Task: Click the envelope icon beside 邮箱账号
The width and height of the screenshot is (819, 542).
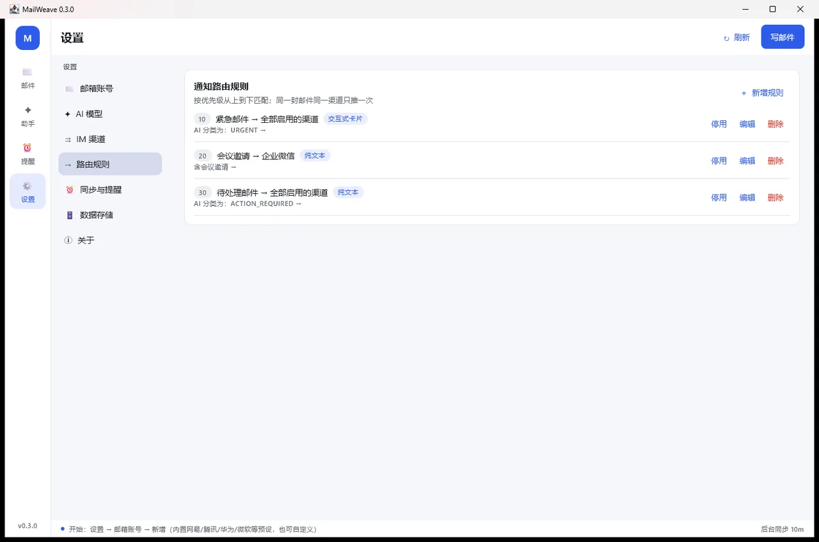Action: point(69,89)
